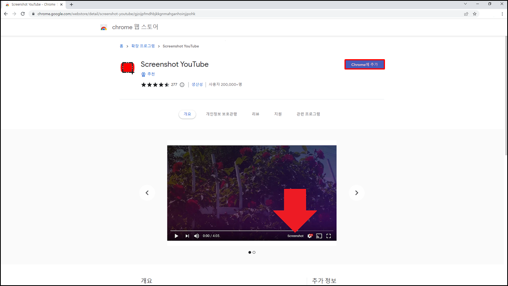
Task: Show previous screenshot with left arrow
Action: [x=147, y=193]
